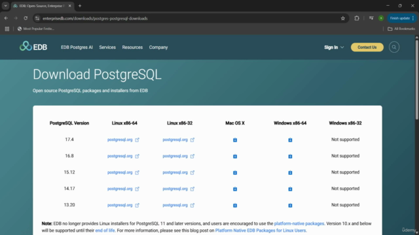Open the All Bookmarks folder
Viewport: 419px width, 235px height.
pyautogui.click(x=401, y=29)
